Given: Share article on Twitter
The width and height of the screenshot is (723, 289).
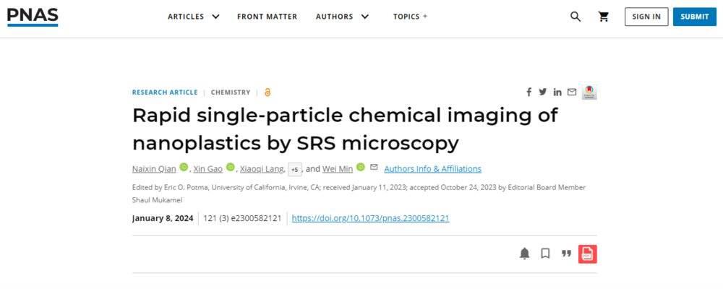Looking at the screenshot, I should [543, 92].
